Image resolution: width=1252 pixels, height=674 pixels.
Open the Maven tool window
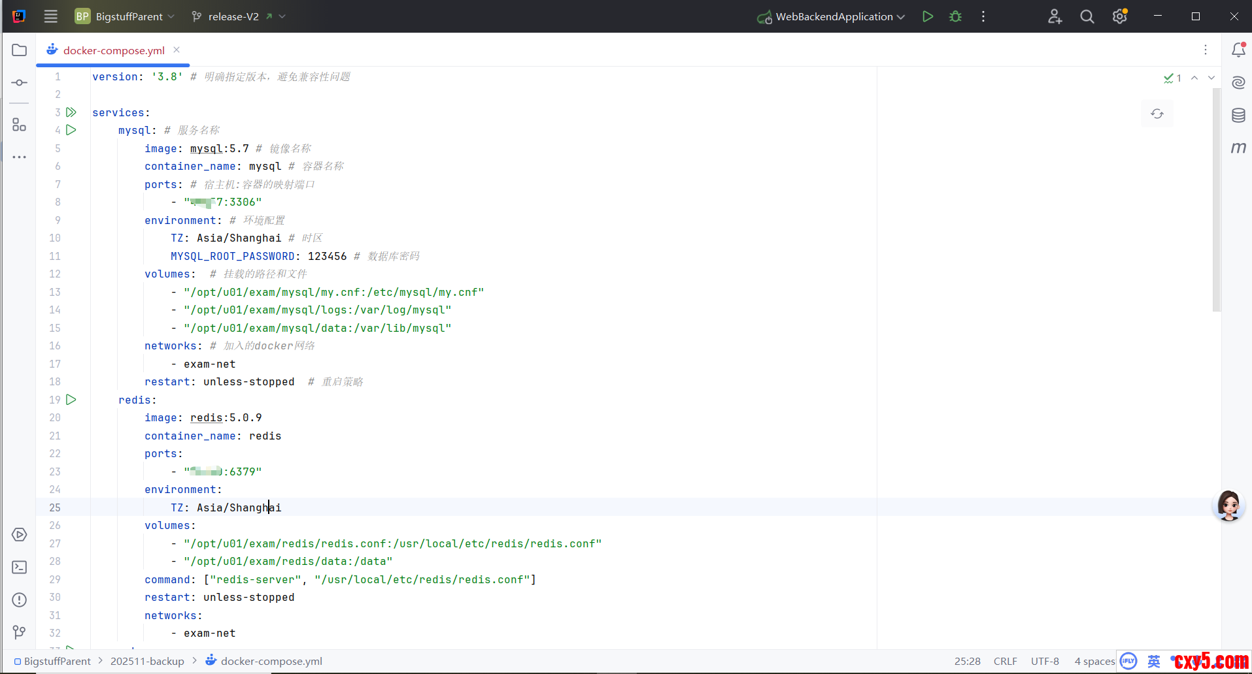(x=1238, y=148)
